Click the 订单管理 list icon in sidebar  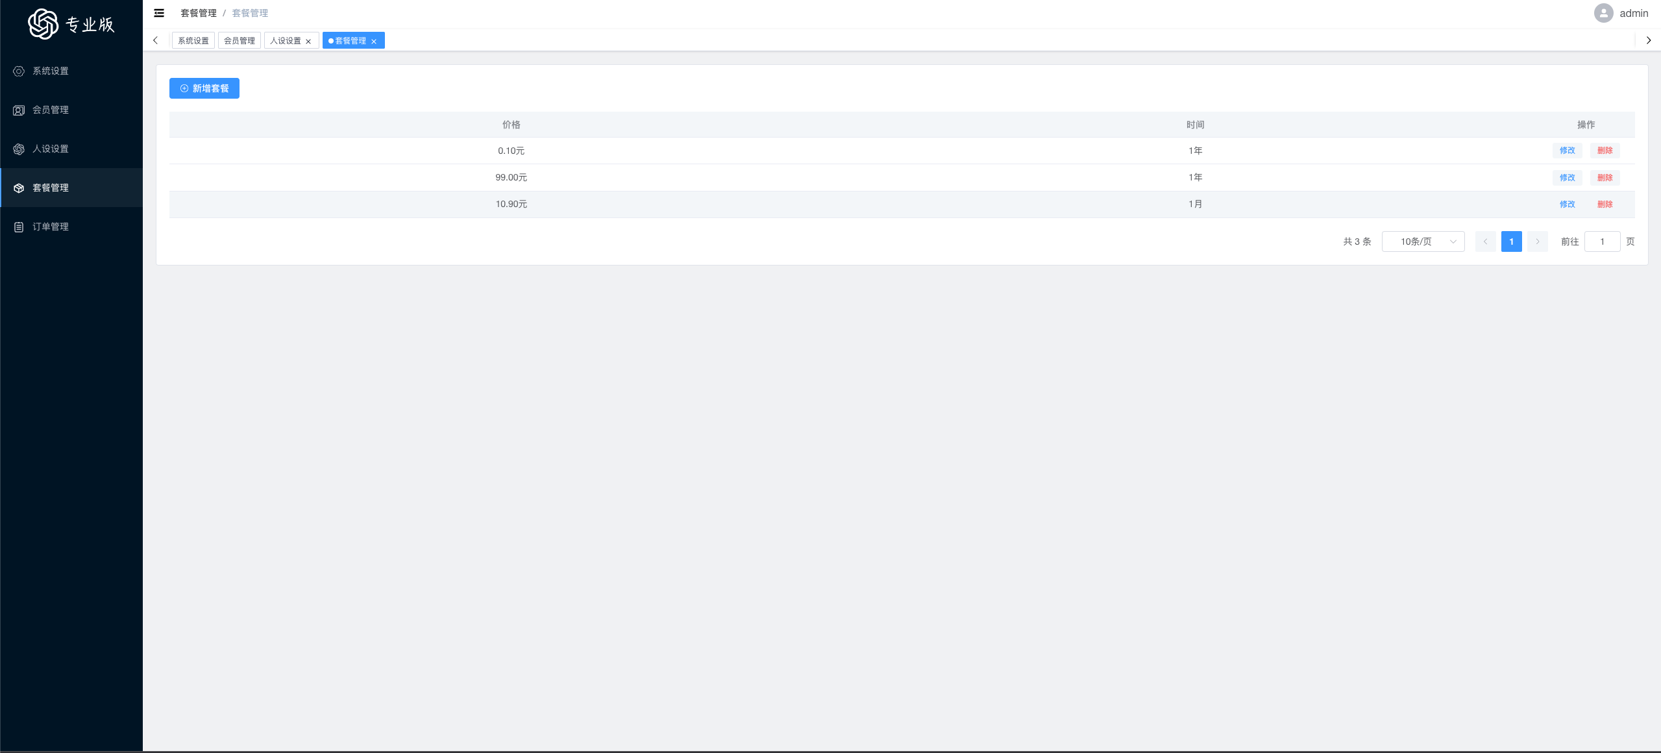(x=19, y=227)
